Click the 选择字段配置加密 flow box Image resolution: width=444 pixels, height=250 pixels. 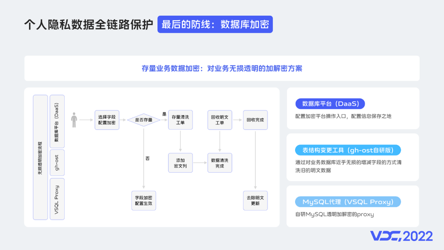107,120
